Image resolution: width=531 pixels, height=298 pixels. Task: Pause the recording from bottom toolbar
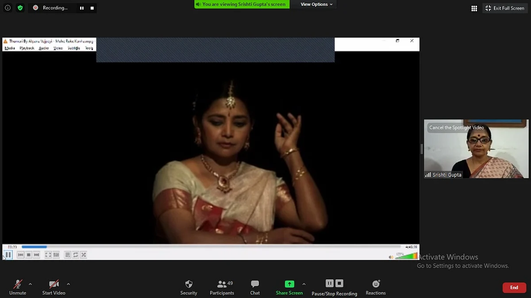(330, 283)
